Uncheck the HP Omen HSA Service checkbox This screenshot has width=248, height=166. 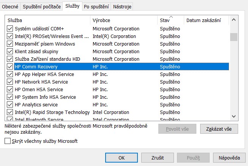(x=10, y=90)
